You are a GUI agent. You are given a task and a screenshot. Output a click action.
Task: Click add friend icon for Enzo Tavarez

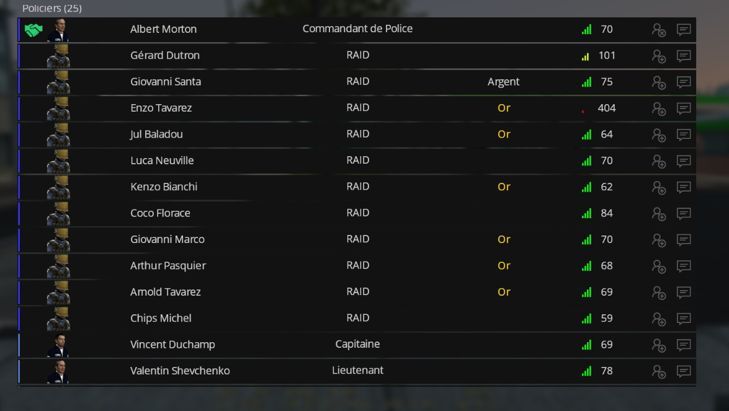[659, 108]
